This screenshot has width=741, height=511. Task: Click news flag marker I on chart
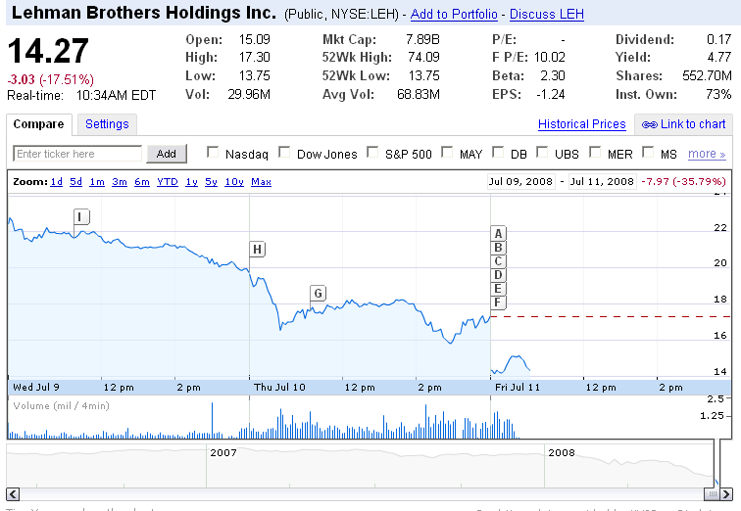(81, 216)
